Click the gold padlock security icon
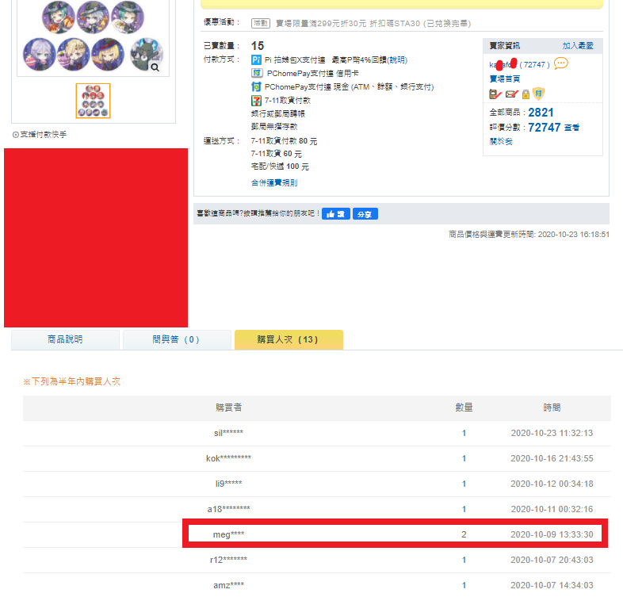The width and height of the screenshot is (623, 597). (526, 94)
